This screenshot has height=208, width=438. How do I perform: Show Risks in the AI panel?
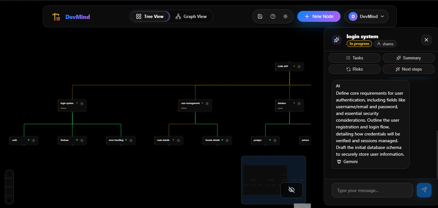pos(355,69)
